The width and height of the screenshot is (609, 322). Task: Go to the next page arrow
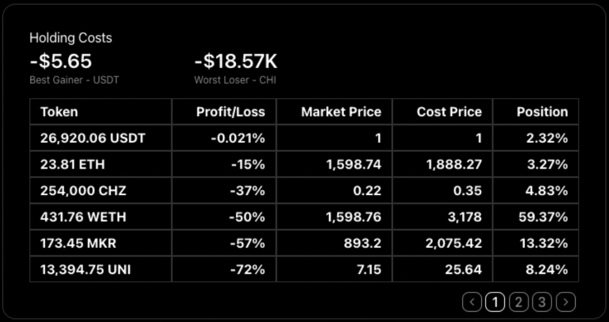[566, 301]
